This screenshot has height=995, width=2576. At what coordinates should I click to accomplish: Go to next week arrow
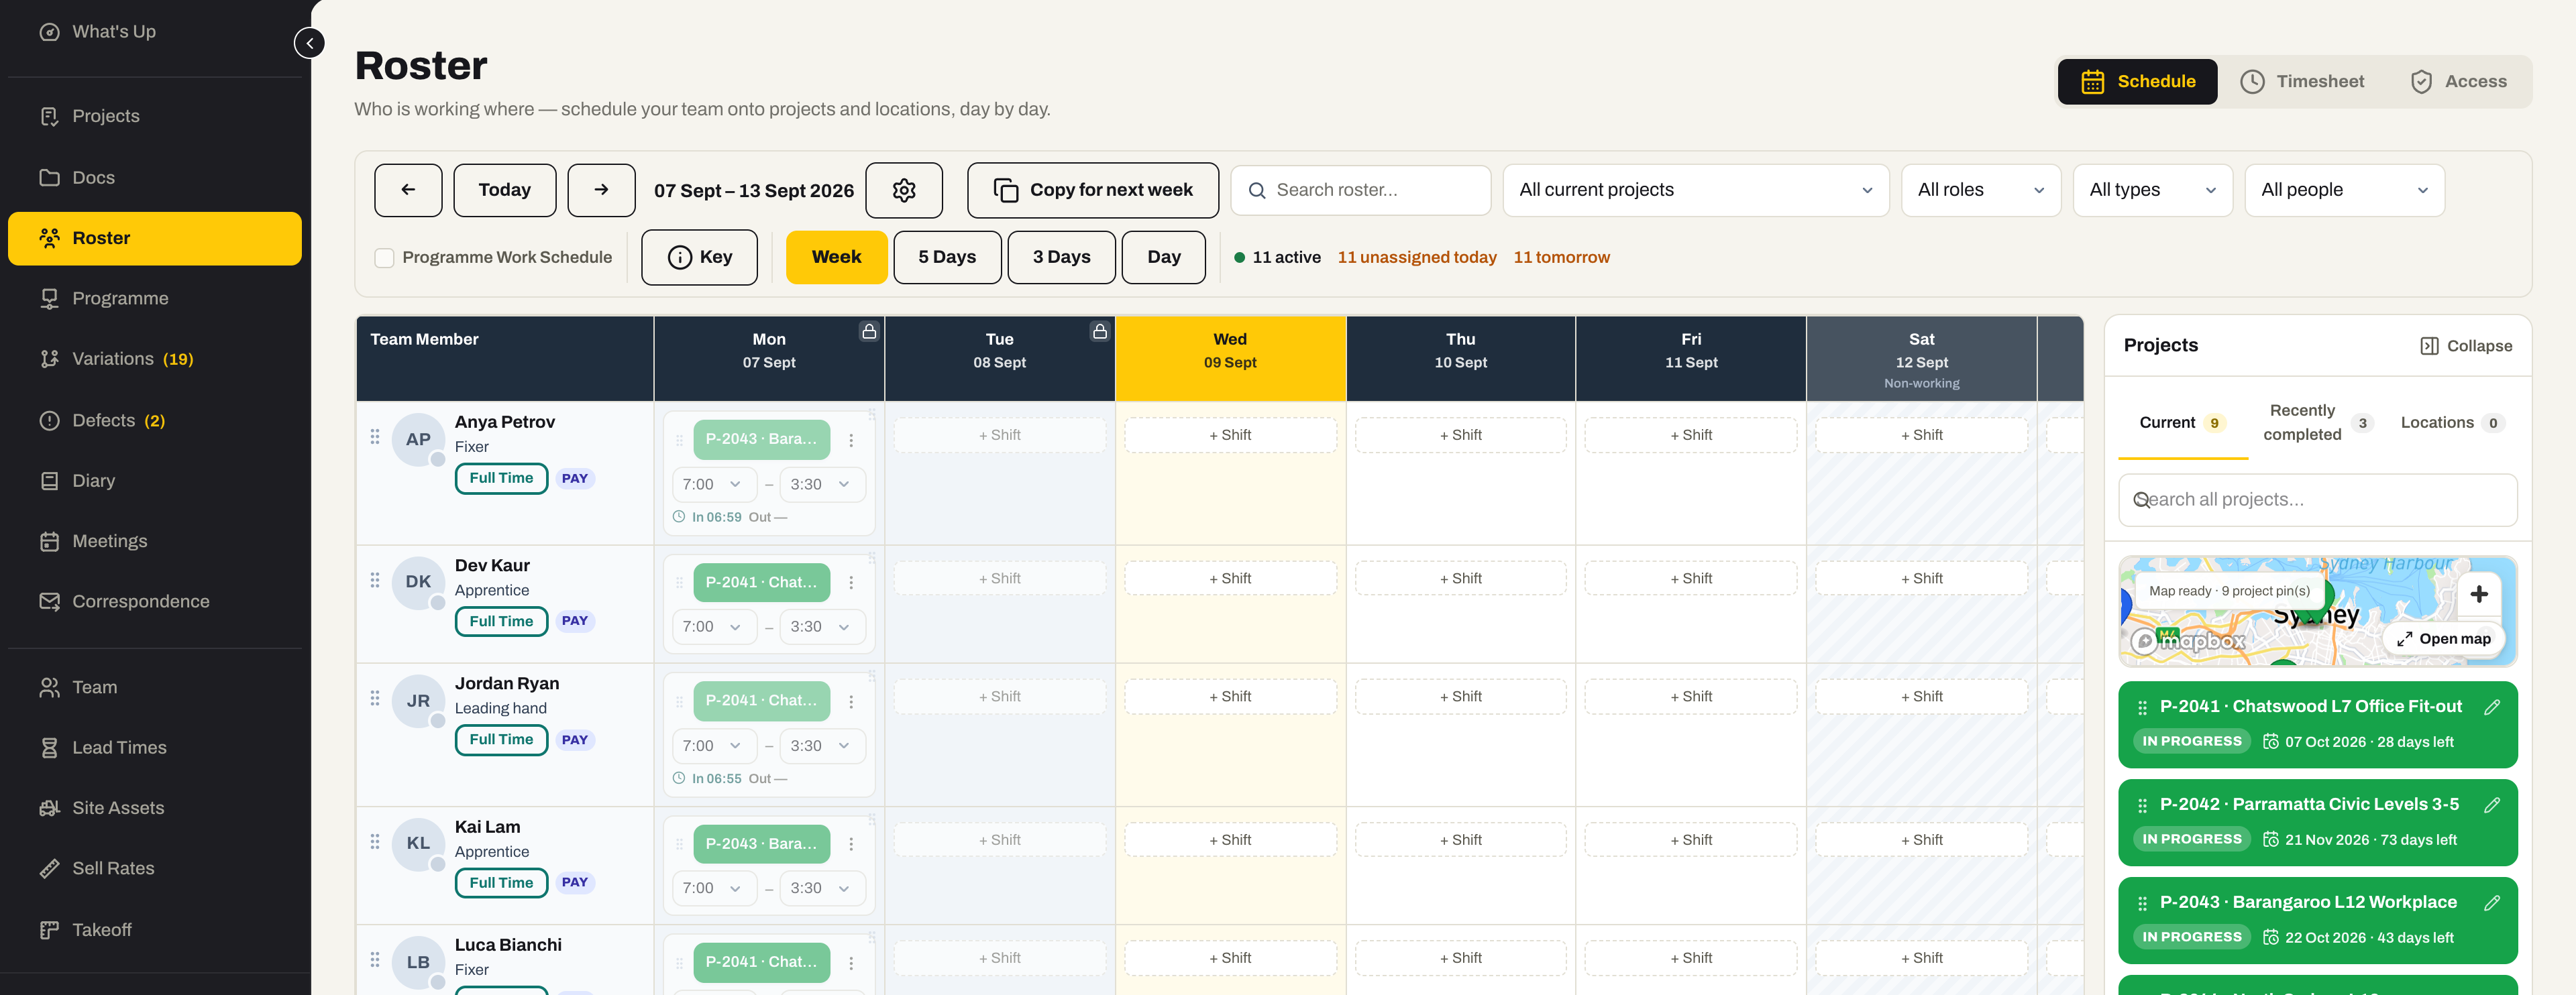pyautogui.click(x=601, y=190)
